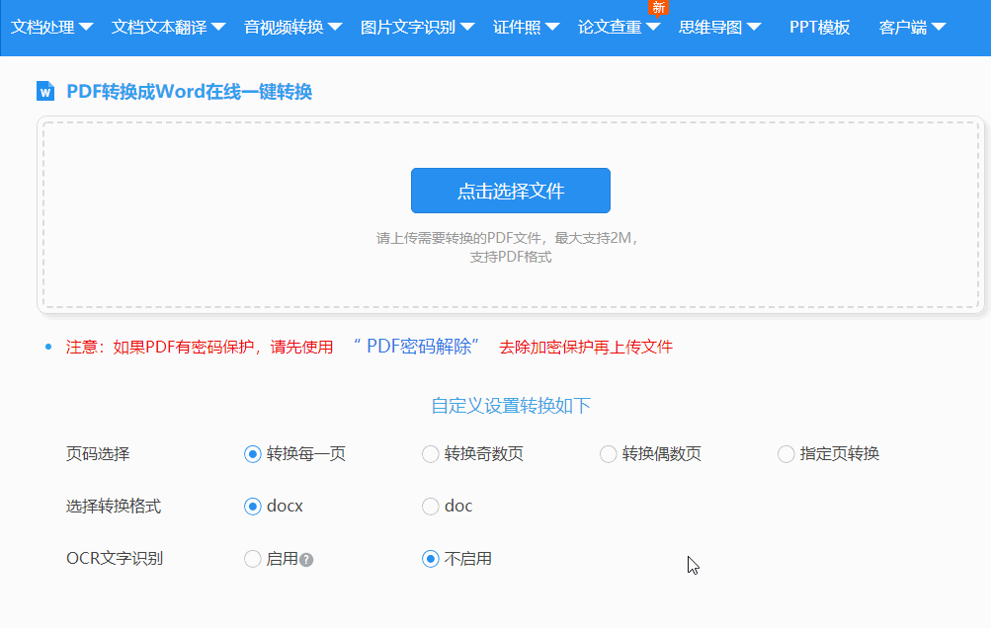
Task: Expand the 图片文字识别 dropdown arrow
Action: point(467,28)
